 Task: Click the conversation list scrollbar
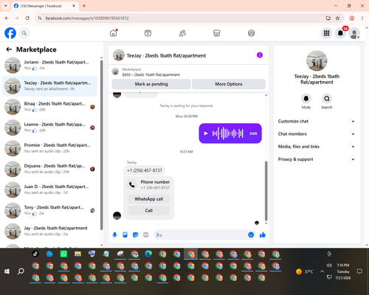click(102, 145)
